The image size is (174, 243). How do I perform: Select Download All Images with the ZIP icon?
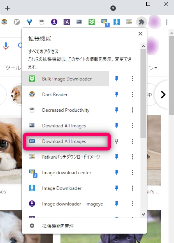click(x=66, y=141)
